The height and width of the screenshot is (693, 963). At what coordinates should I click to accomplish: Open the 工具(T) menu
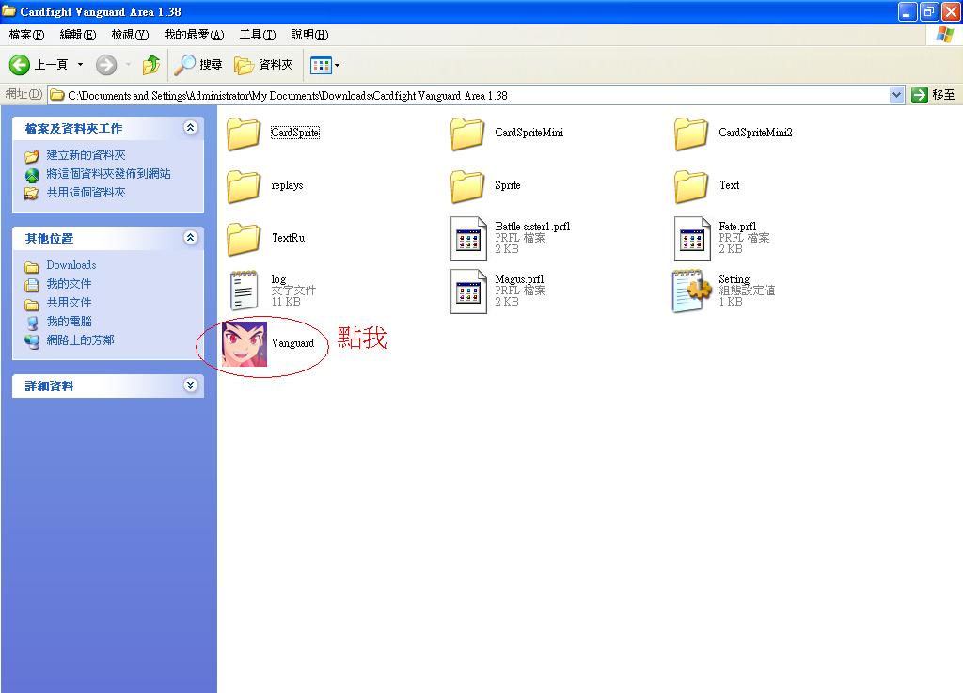(x=257, y=35)
